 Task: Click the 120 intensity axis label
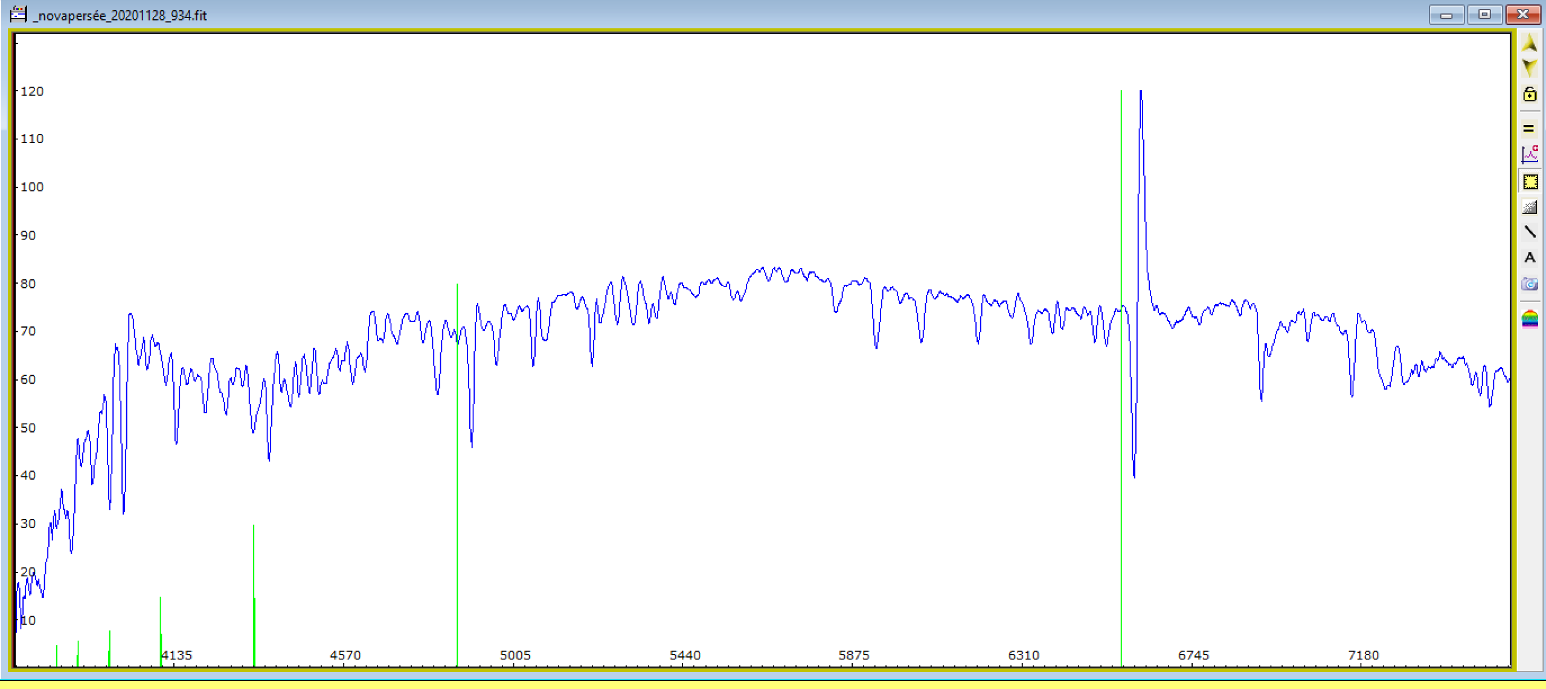32,92
